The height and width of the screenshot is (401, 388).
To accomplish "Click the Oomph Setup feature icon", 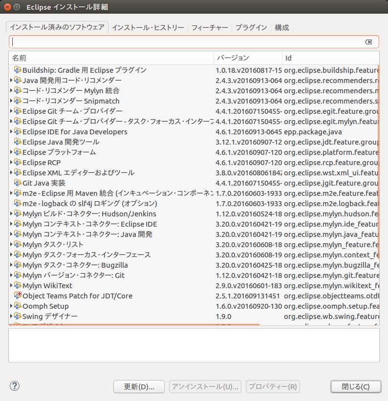I will click(18, 306).
